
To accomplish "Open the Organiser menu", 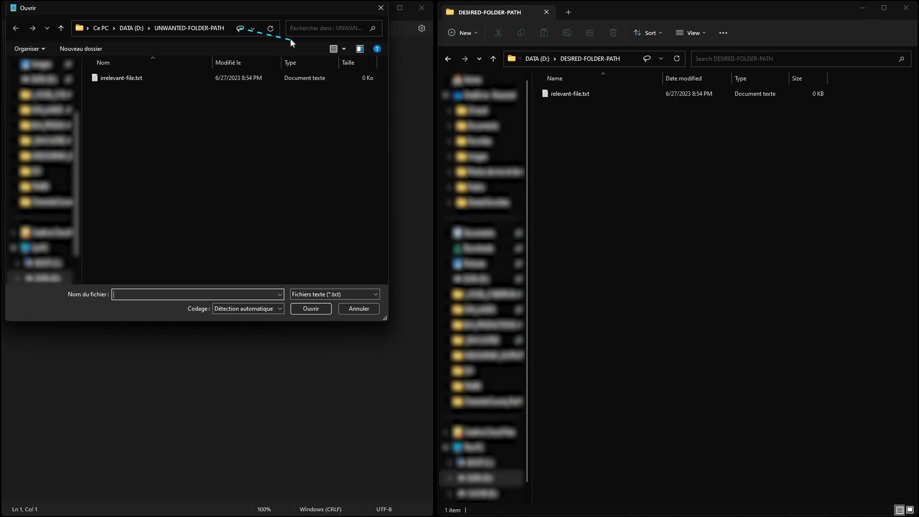I will [30, 49].
